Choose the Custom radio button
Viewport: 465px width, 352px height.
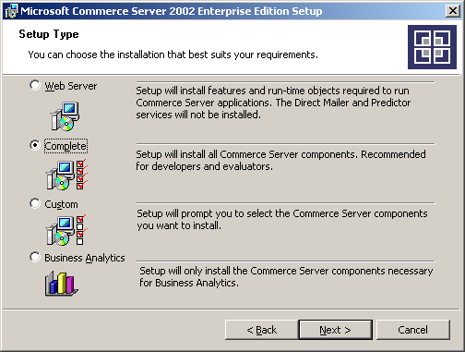click(x=35, y=203)
